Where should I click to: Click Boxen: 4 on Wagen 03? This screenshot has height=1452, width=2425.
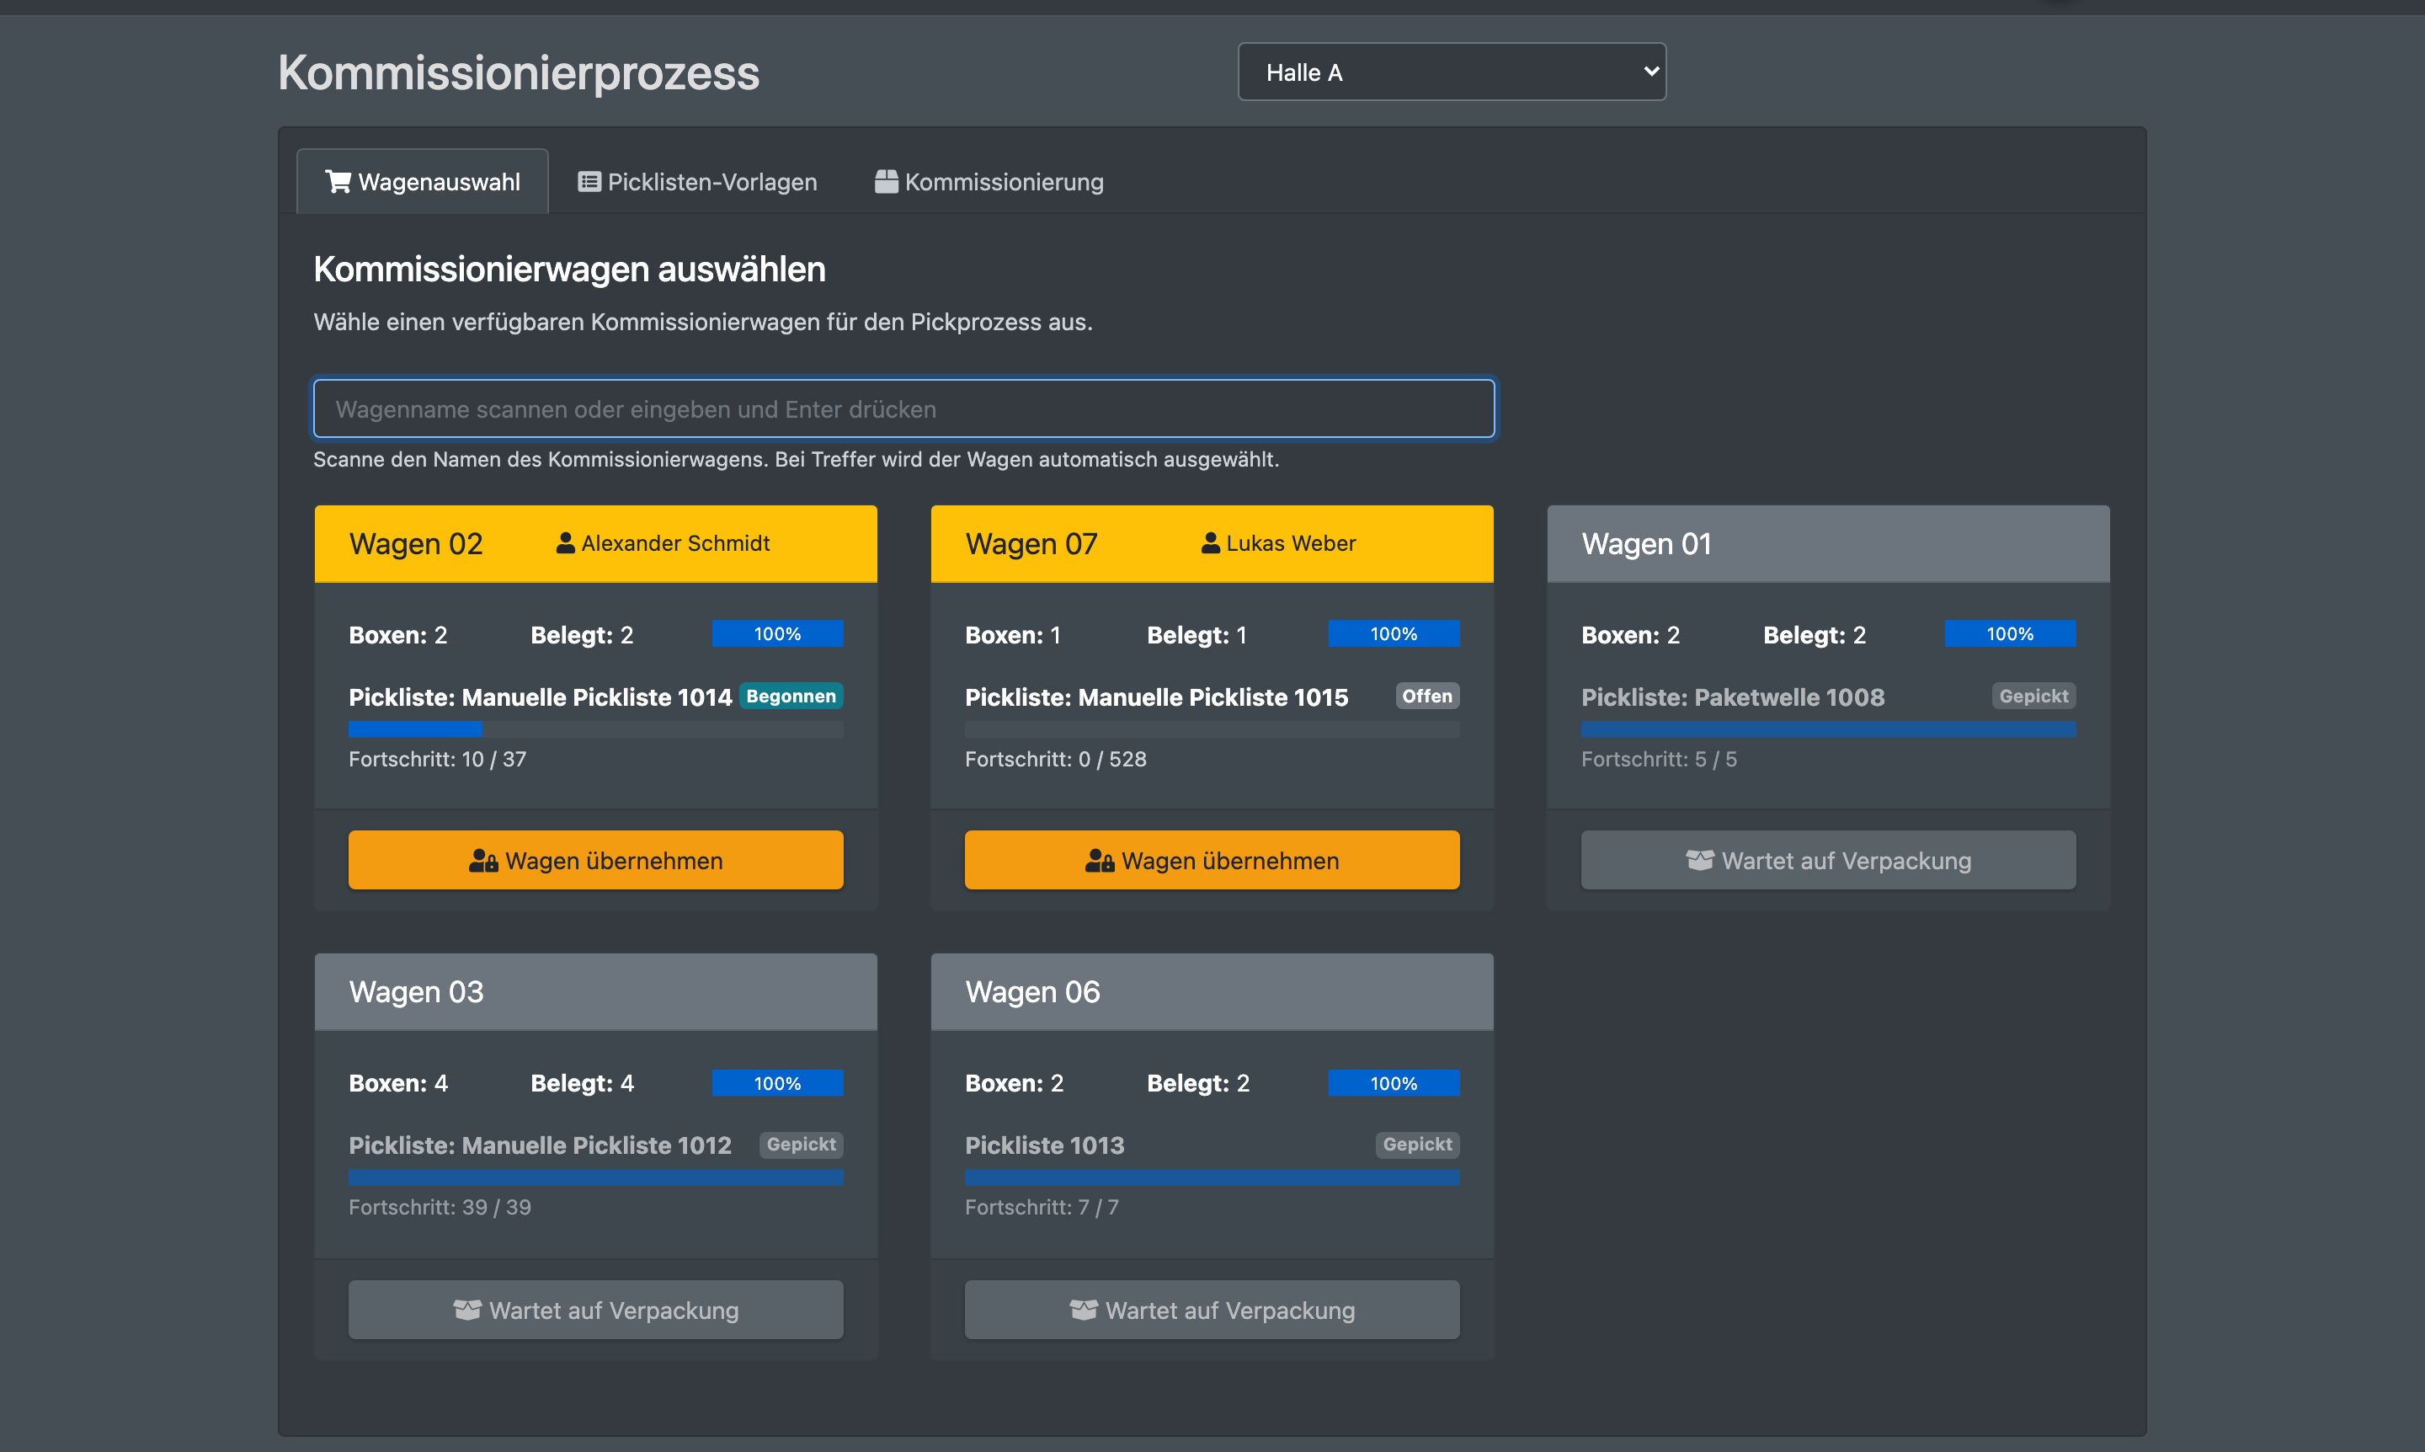coord(398,1083)
